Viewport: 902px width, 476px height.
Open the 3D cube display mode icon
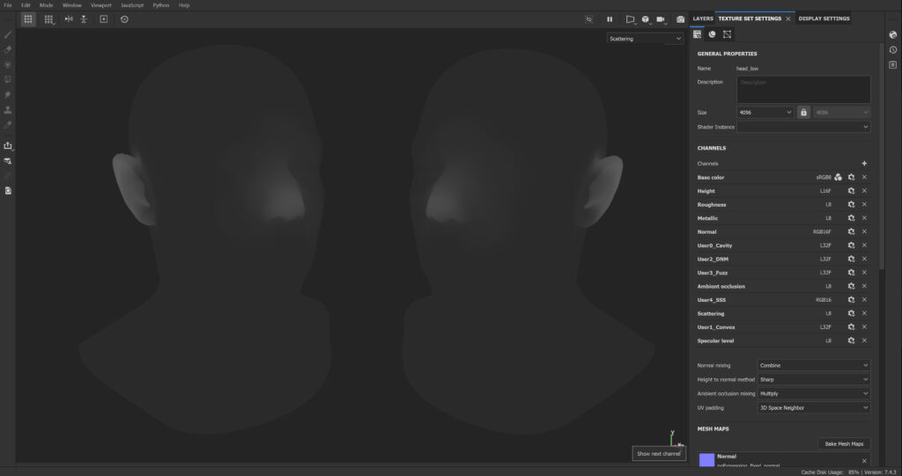(646, 19)
